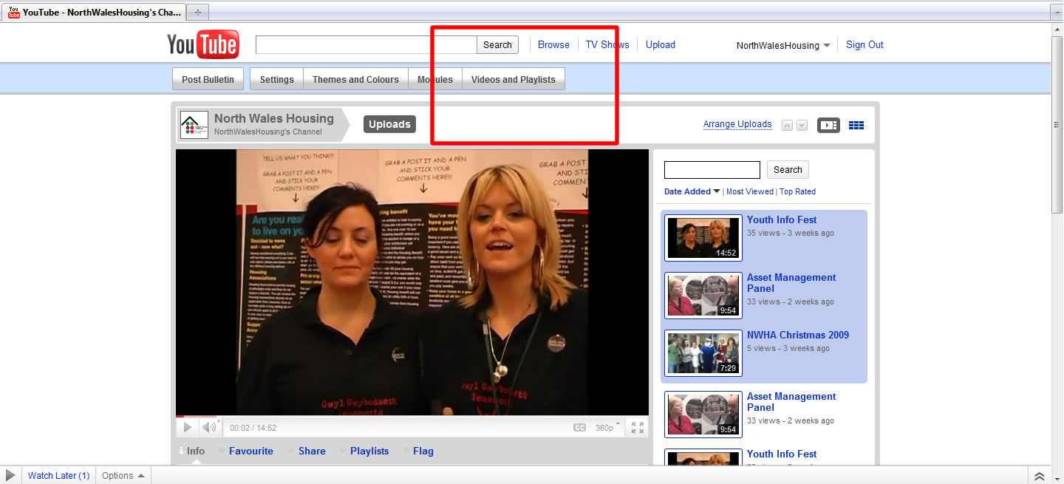This screenshot has height=484, width=1064.
Task: Open Watch Later (1) queue
Action: click(x=58, y=476)
